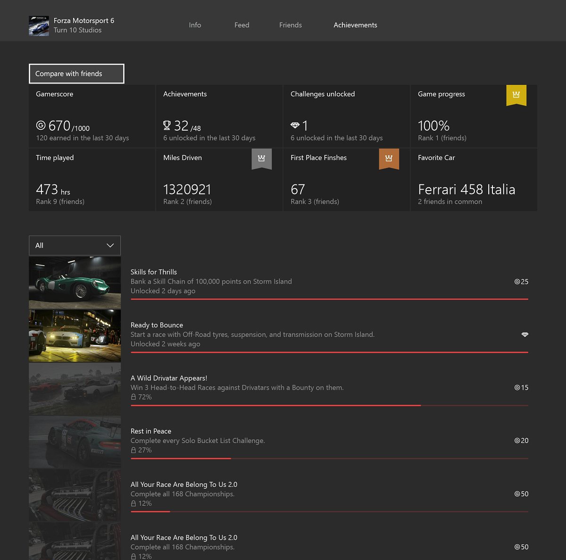Click the Rest in Peace progress bar
Image resolution: width=566 pixels, height=560 pixels.
(329, 458)
